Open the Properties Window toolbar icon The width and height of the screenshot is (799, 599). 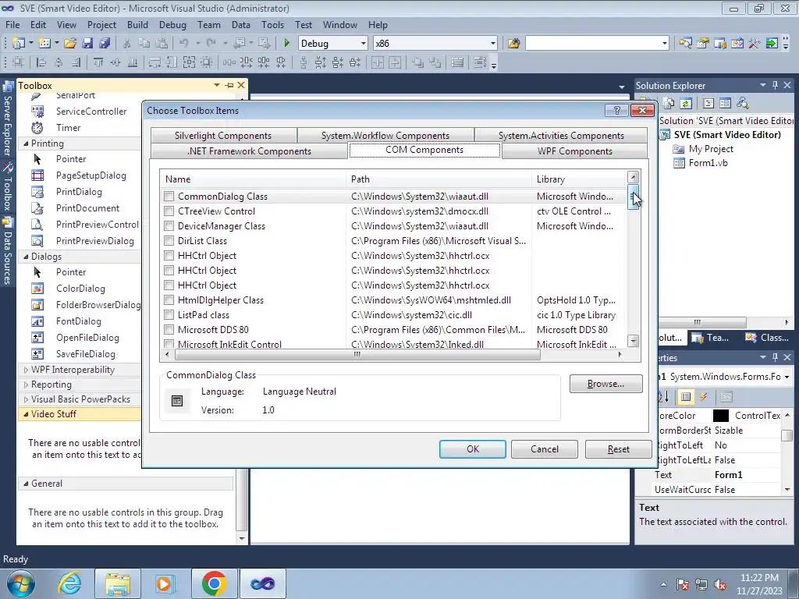[703, 44]
